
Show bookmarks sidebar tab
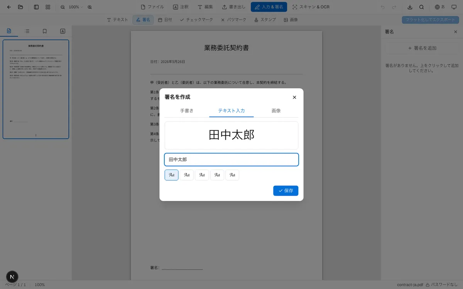(x=45, y=31)
